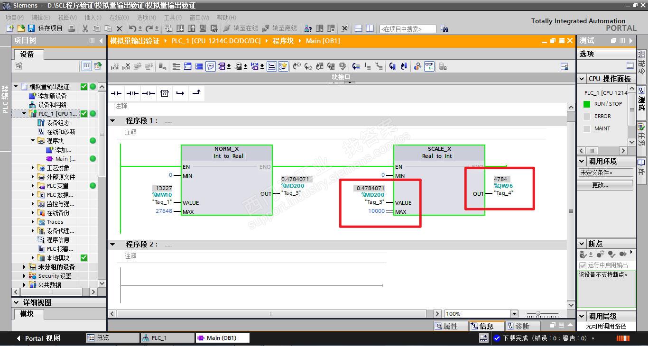The width and height of the screenshot is (648, 346).
Task: Open the 编辑(E) menu
Action: tap(41, 18)
